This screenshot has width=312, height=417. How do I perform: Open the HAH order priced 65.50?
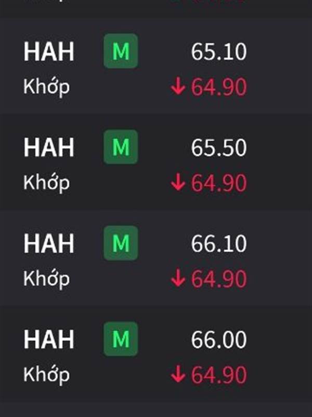pos(156,162)
